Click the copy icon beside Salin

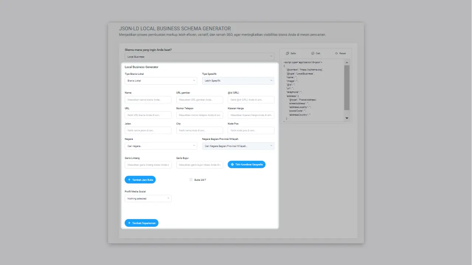[287, 53]
